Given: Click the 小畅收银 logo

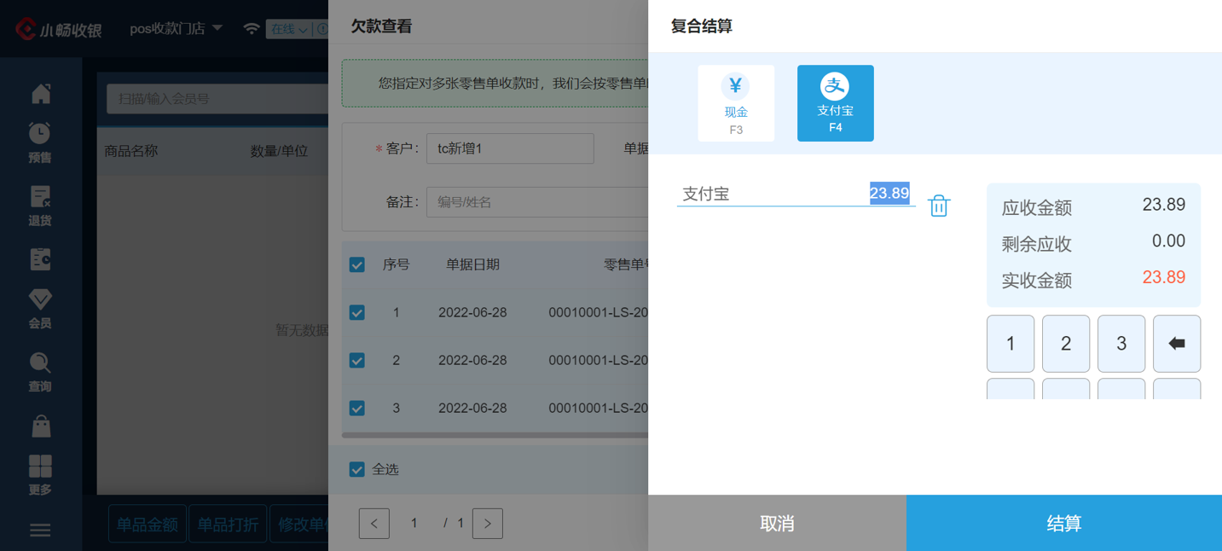Looking at the screenshot, I should click(x=59, y=29).
